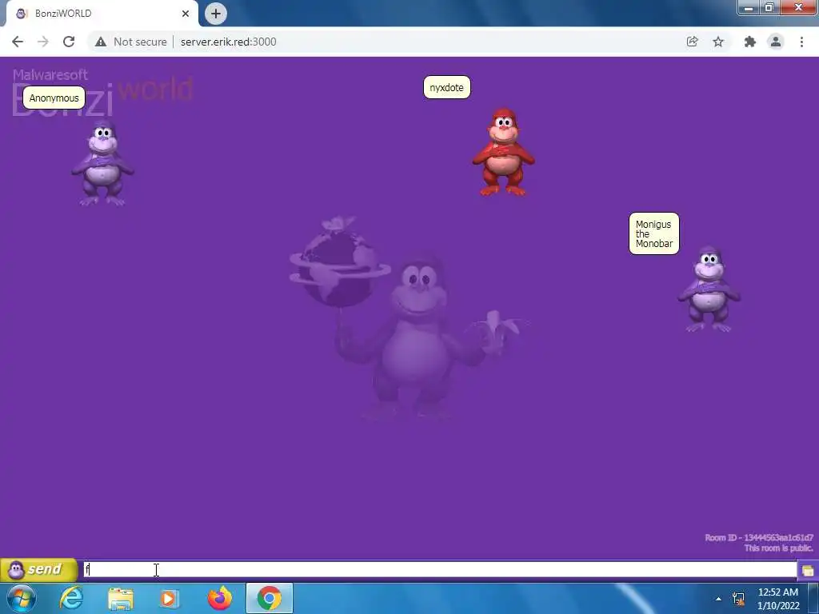Screen dimensions: 819x614
Task: Open Chrome extensions puzzle icon
Action: [x=750, y=42]
